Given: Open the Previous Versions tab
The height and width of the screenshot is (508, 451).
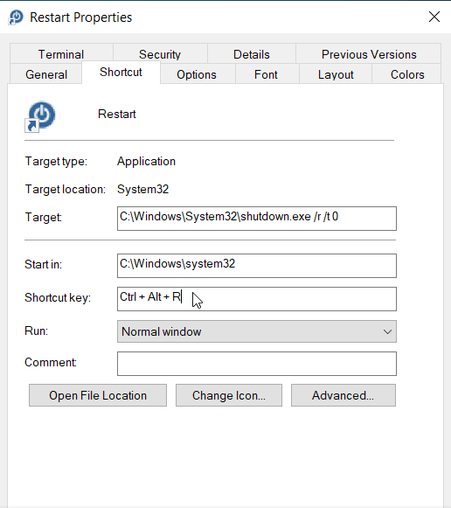Looking at the screenshot, I should pyautogui.click(x=369, y=54).
